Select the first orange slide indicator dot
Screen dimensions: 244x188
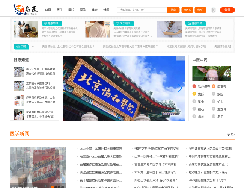point(53,187)
